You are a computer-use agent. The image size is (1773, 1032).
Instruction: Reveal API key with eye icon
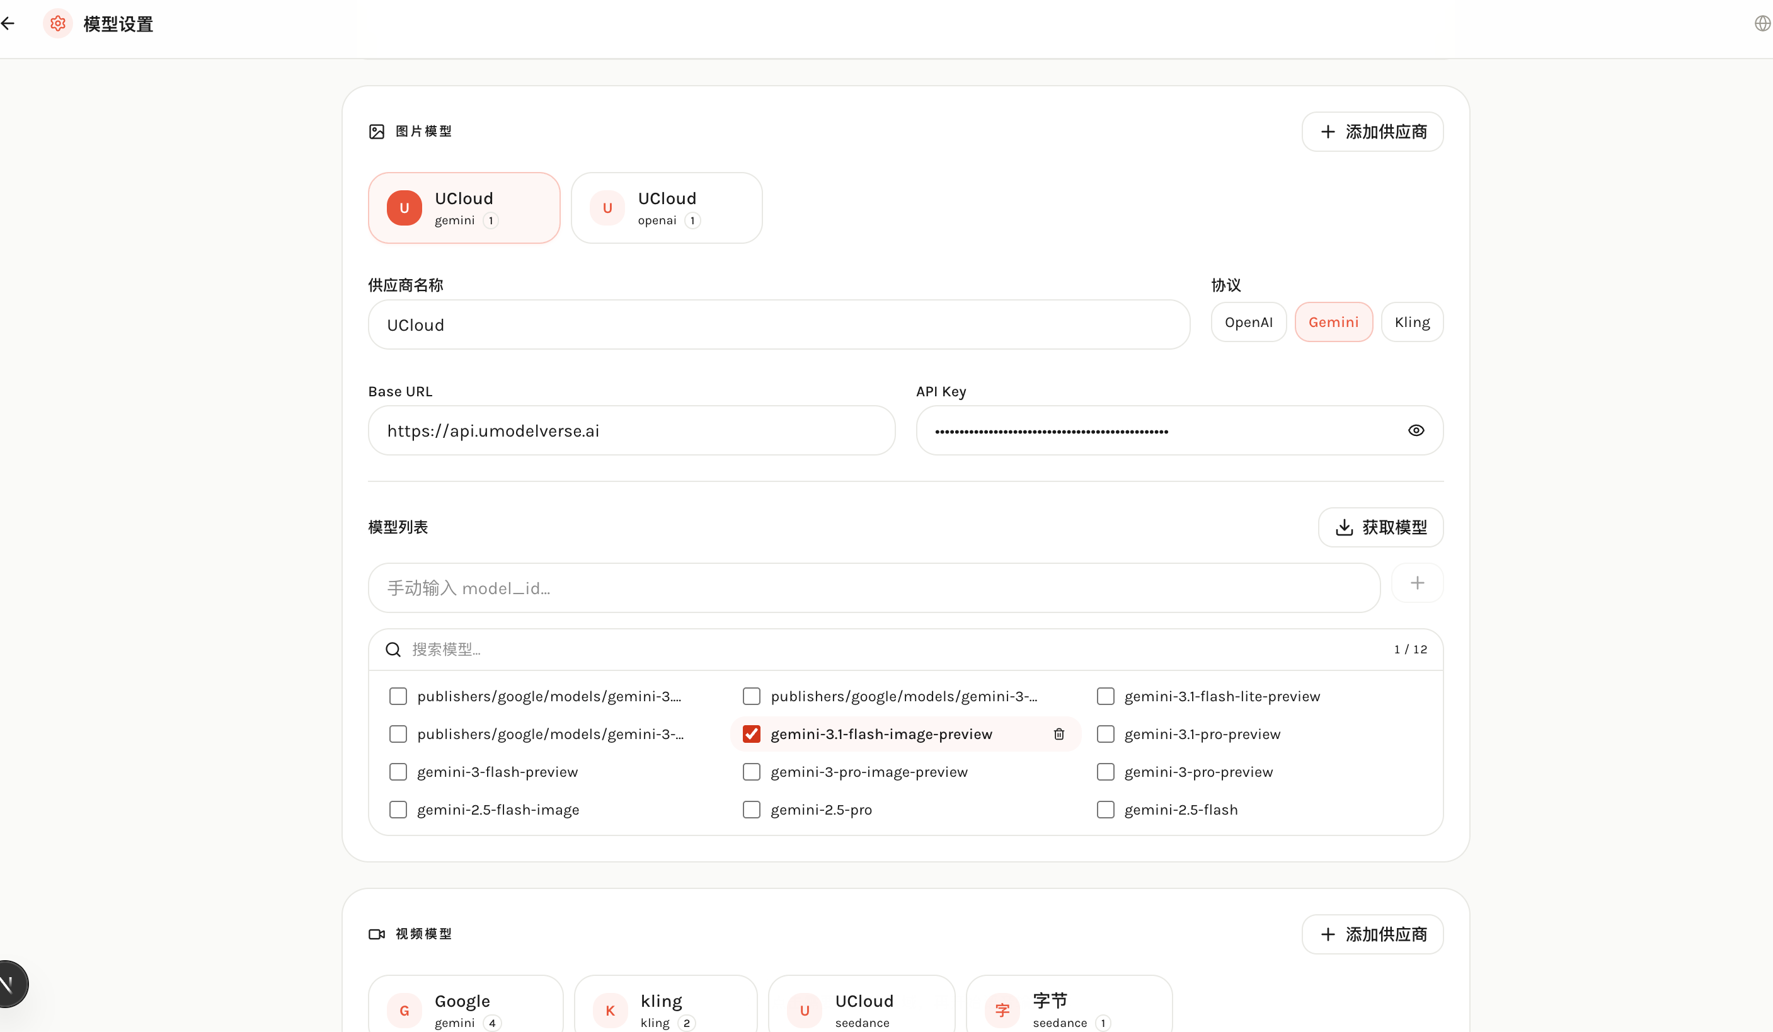(x=1416, y=430)
